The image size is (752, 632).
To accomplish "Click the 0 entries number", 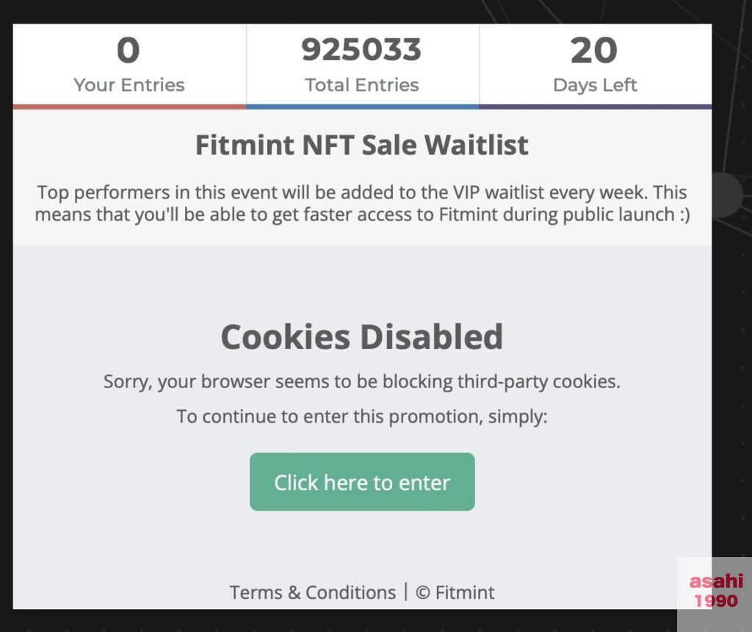I will tap(129, 50).
